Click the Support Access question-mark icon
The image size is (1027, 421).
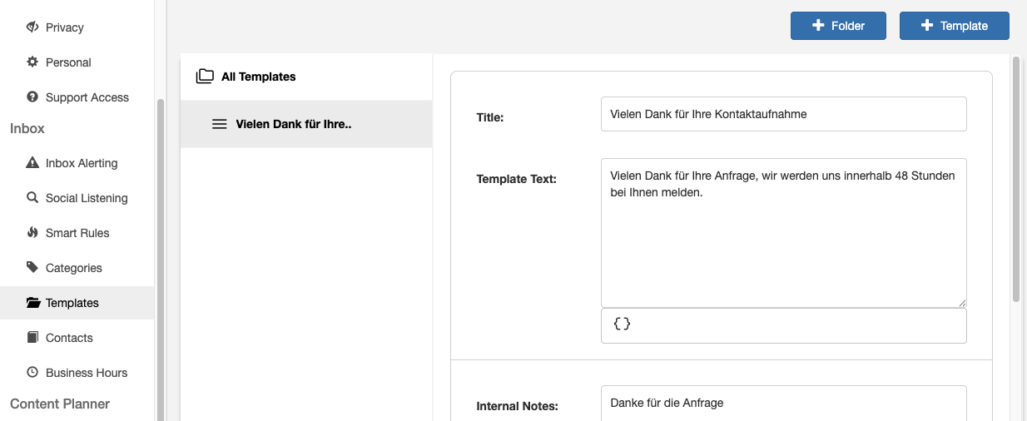point(32,97)
